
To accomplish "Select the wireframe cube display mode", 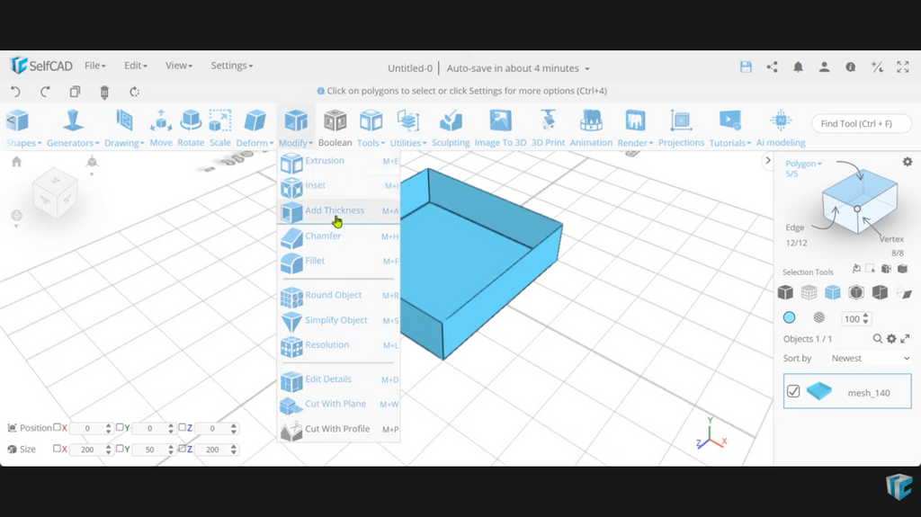I will pos(809,292).
